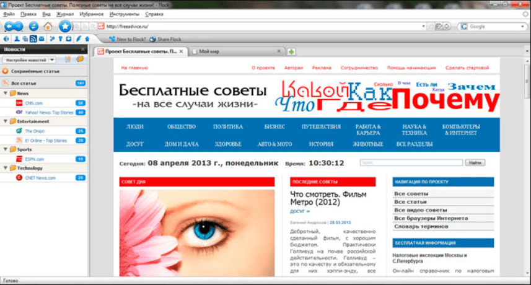
Task: Collapse the News feed folder
Action: [x=6, y=94]
